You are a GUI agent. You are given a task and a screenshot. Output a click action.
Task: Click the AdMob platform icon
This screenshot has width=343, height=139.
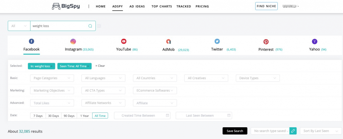pyautogui.click(x=168, y=41)
